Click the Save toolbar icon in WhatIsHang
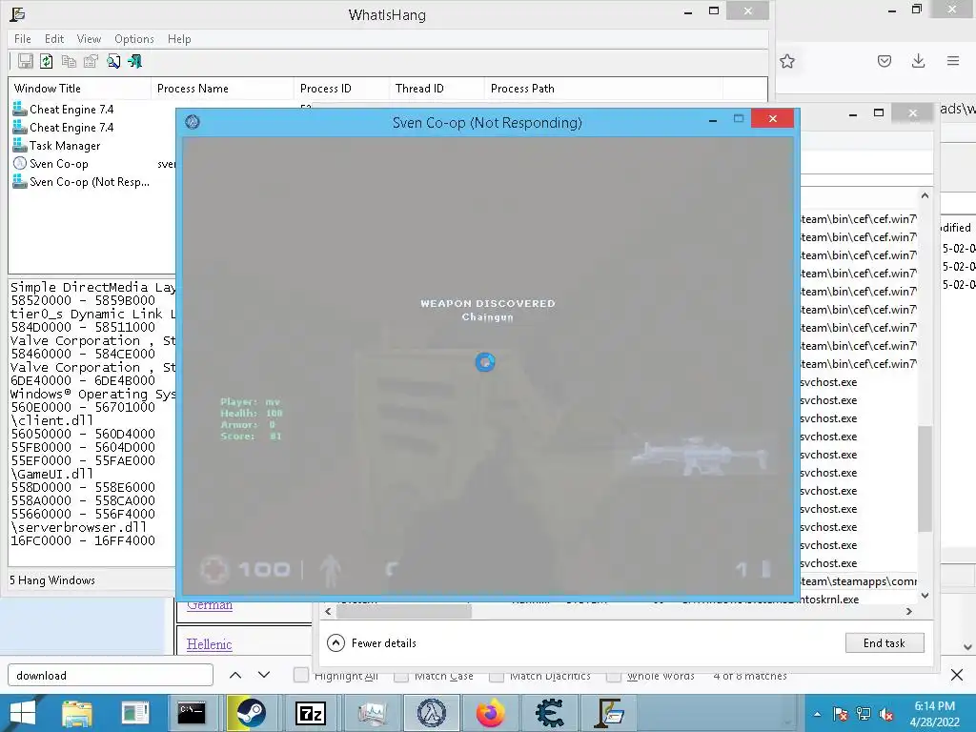This screenshot has width=976, height=732. point(25,61)
